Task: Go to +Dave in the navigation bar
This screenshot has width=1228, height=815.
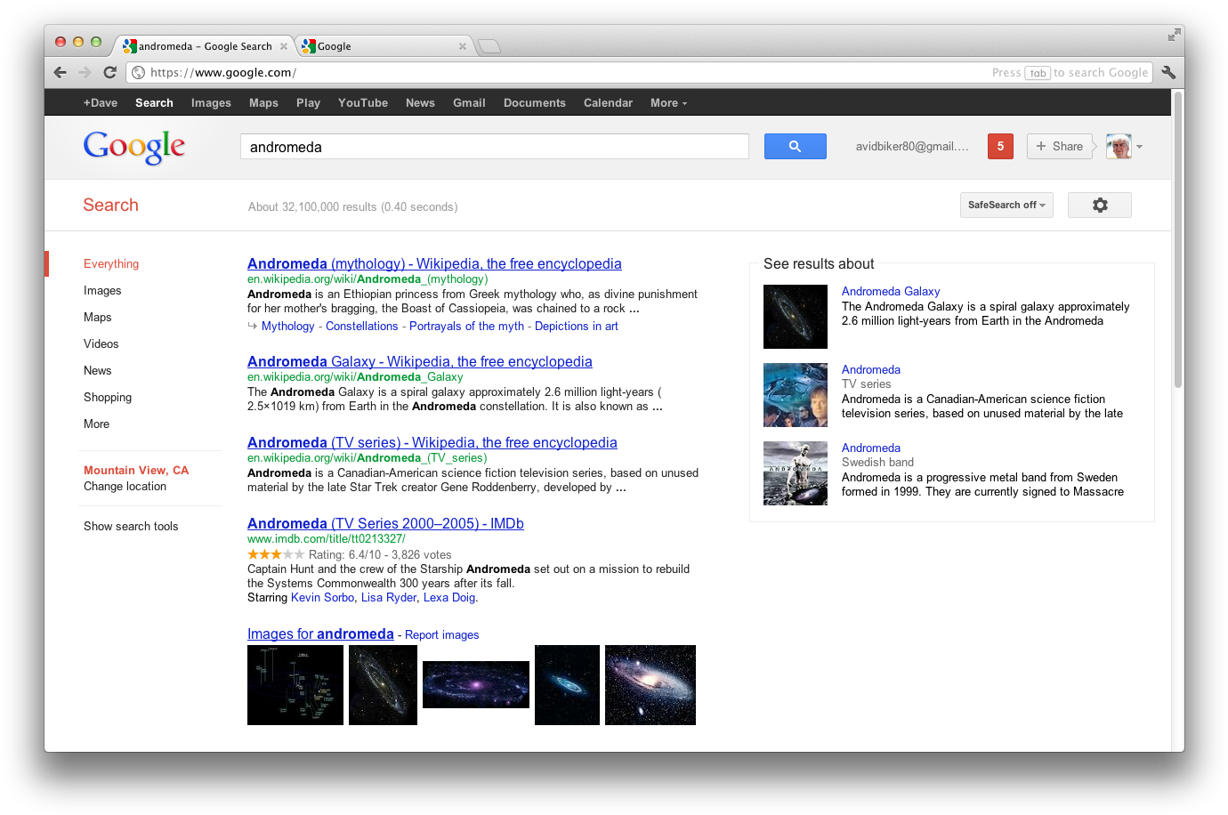Action: (x=101, y=103)
